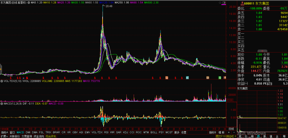Click the minus zoom-out button near 模板
The width and height of the screenshot is (288, 138).
(234, 132)
